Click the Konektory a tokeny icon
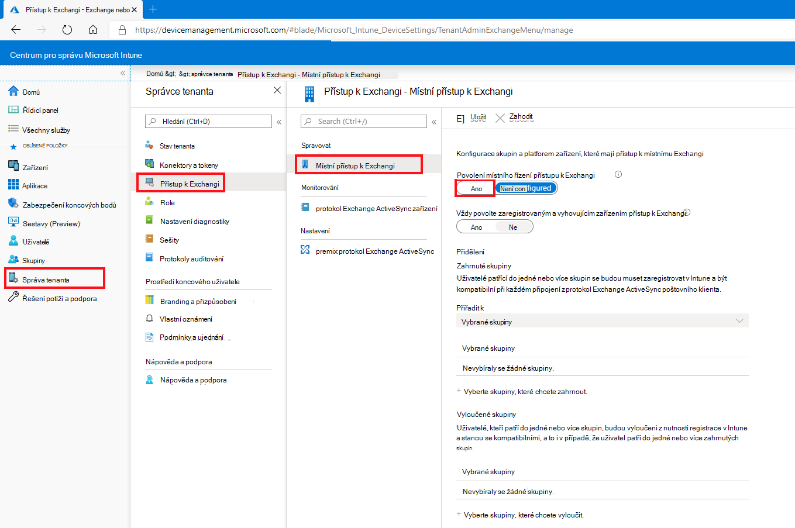 point(150,164)
